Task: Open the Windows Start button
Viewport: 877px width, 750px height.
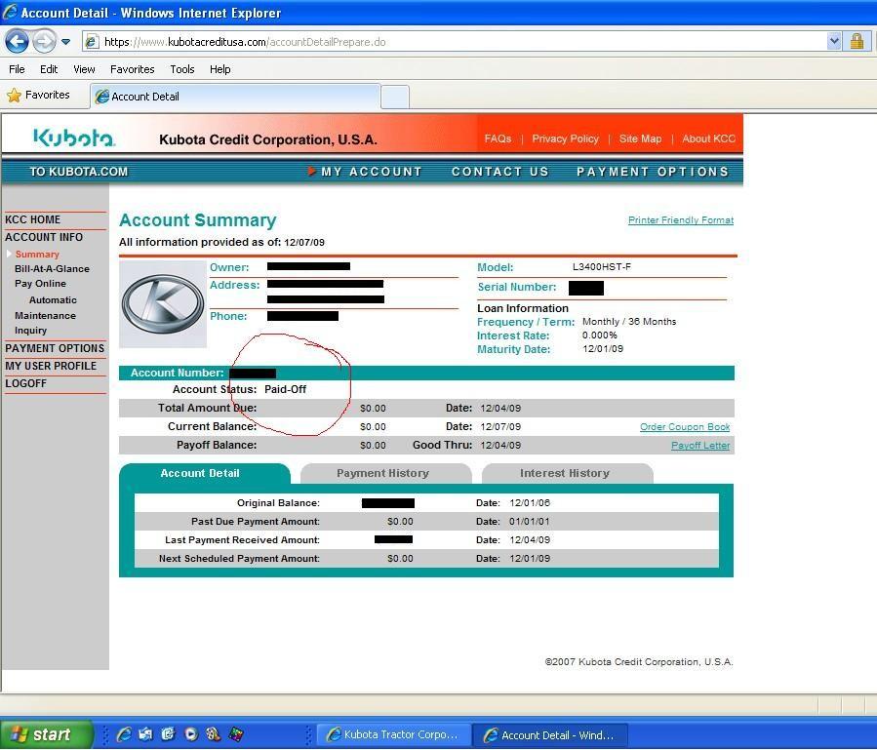Action: [46, 734]
